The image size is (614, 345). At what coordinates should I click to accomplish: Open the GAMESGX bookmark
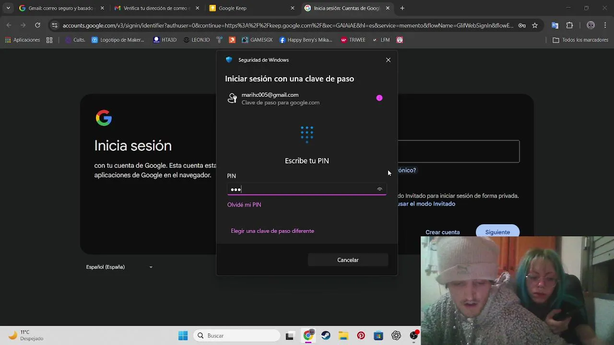click(x=257, y=40)
